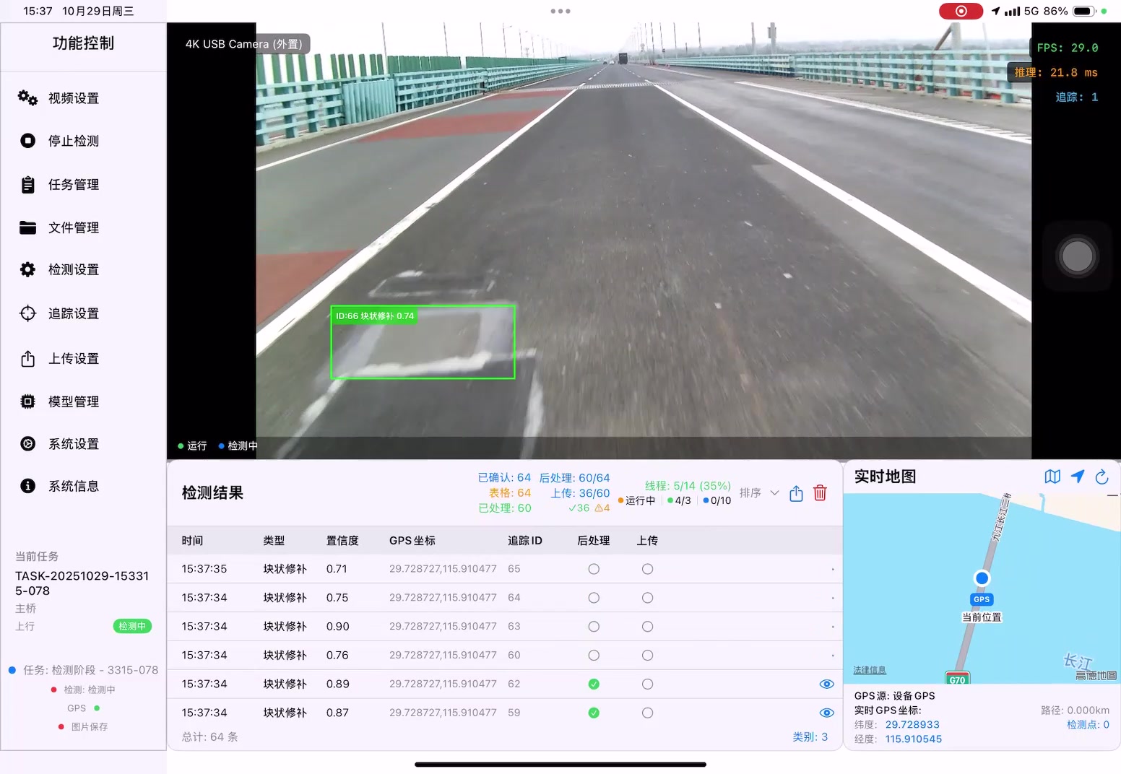Click the 15:37:35 time cell
The image size is (1121, 774).
204,569
